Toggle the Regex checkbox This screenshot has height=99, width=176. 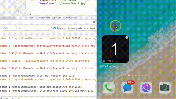click(55, 28)
